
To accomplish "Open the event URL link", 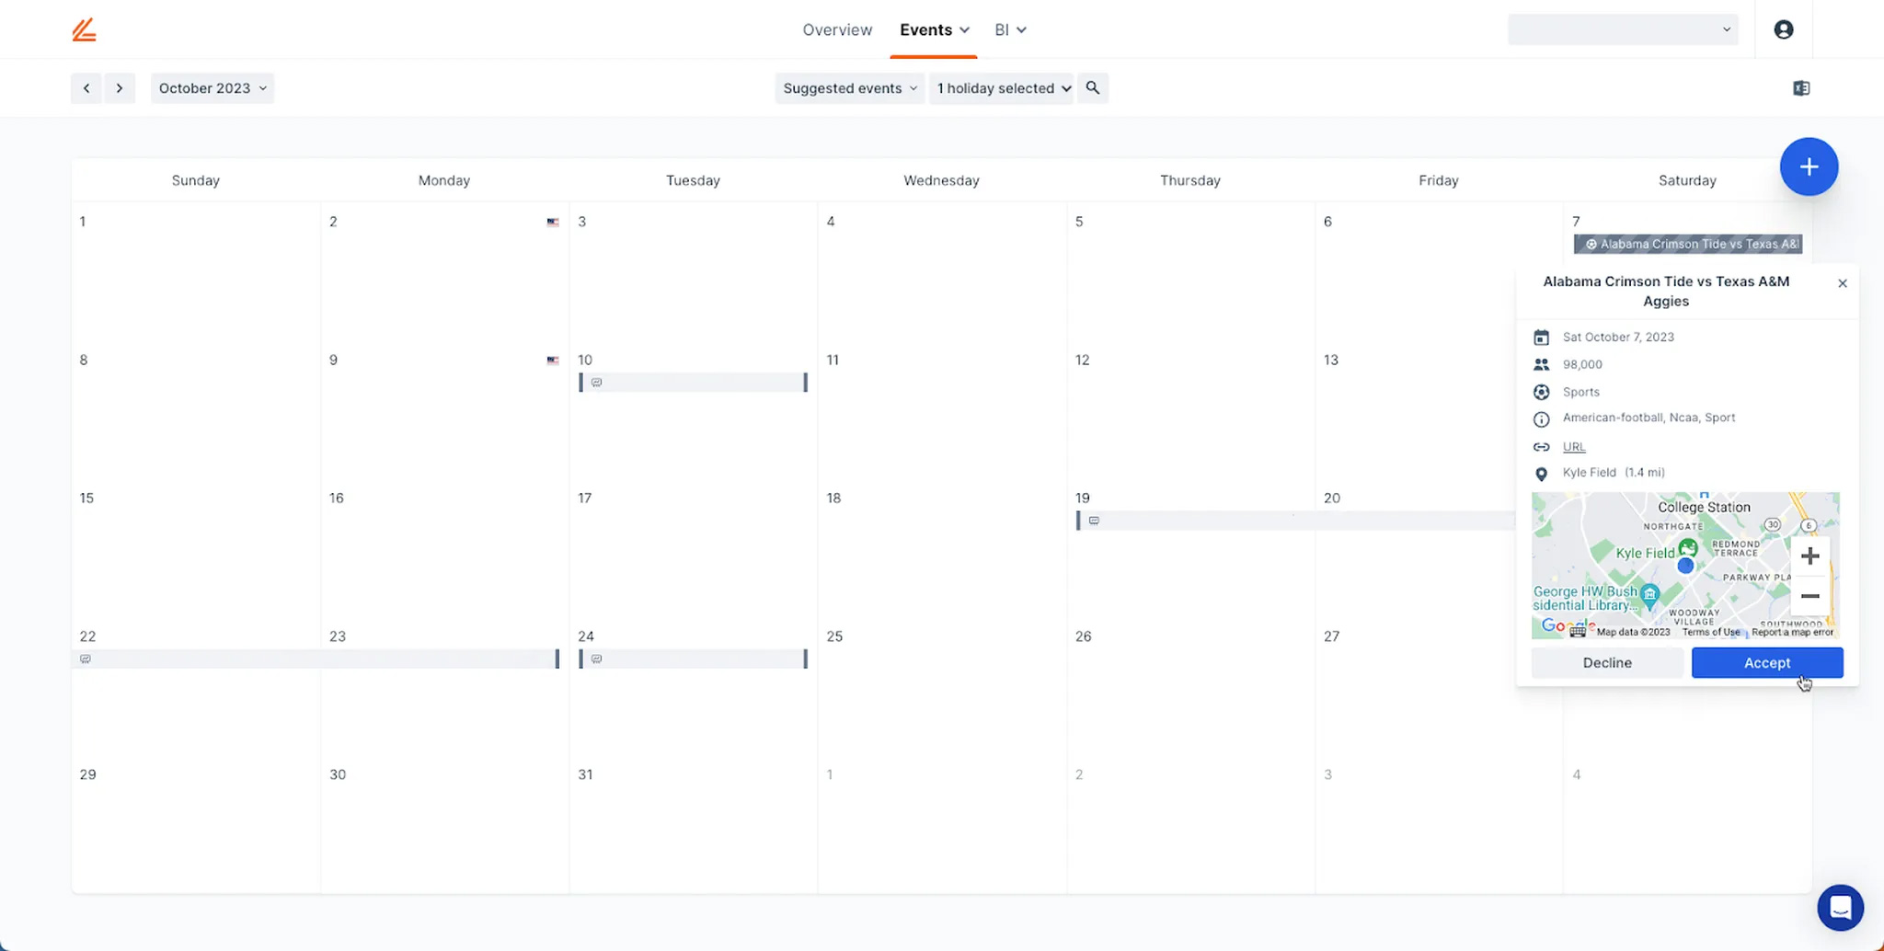I will 1572,446.
